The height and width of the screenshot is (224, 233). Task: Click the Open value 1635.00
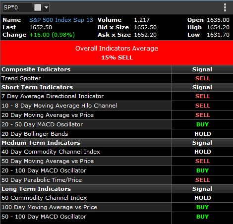coord(218,20)
